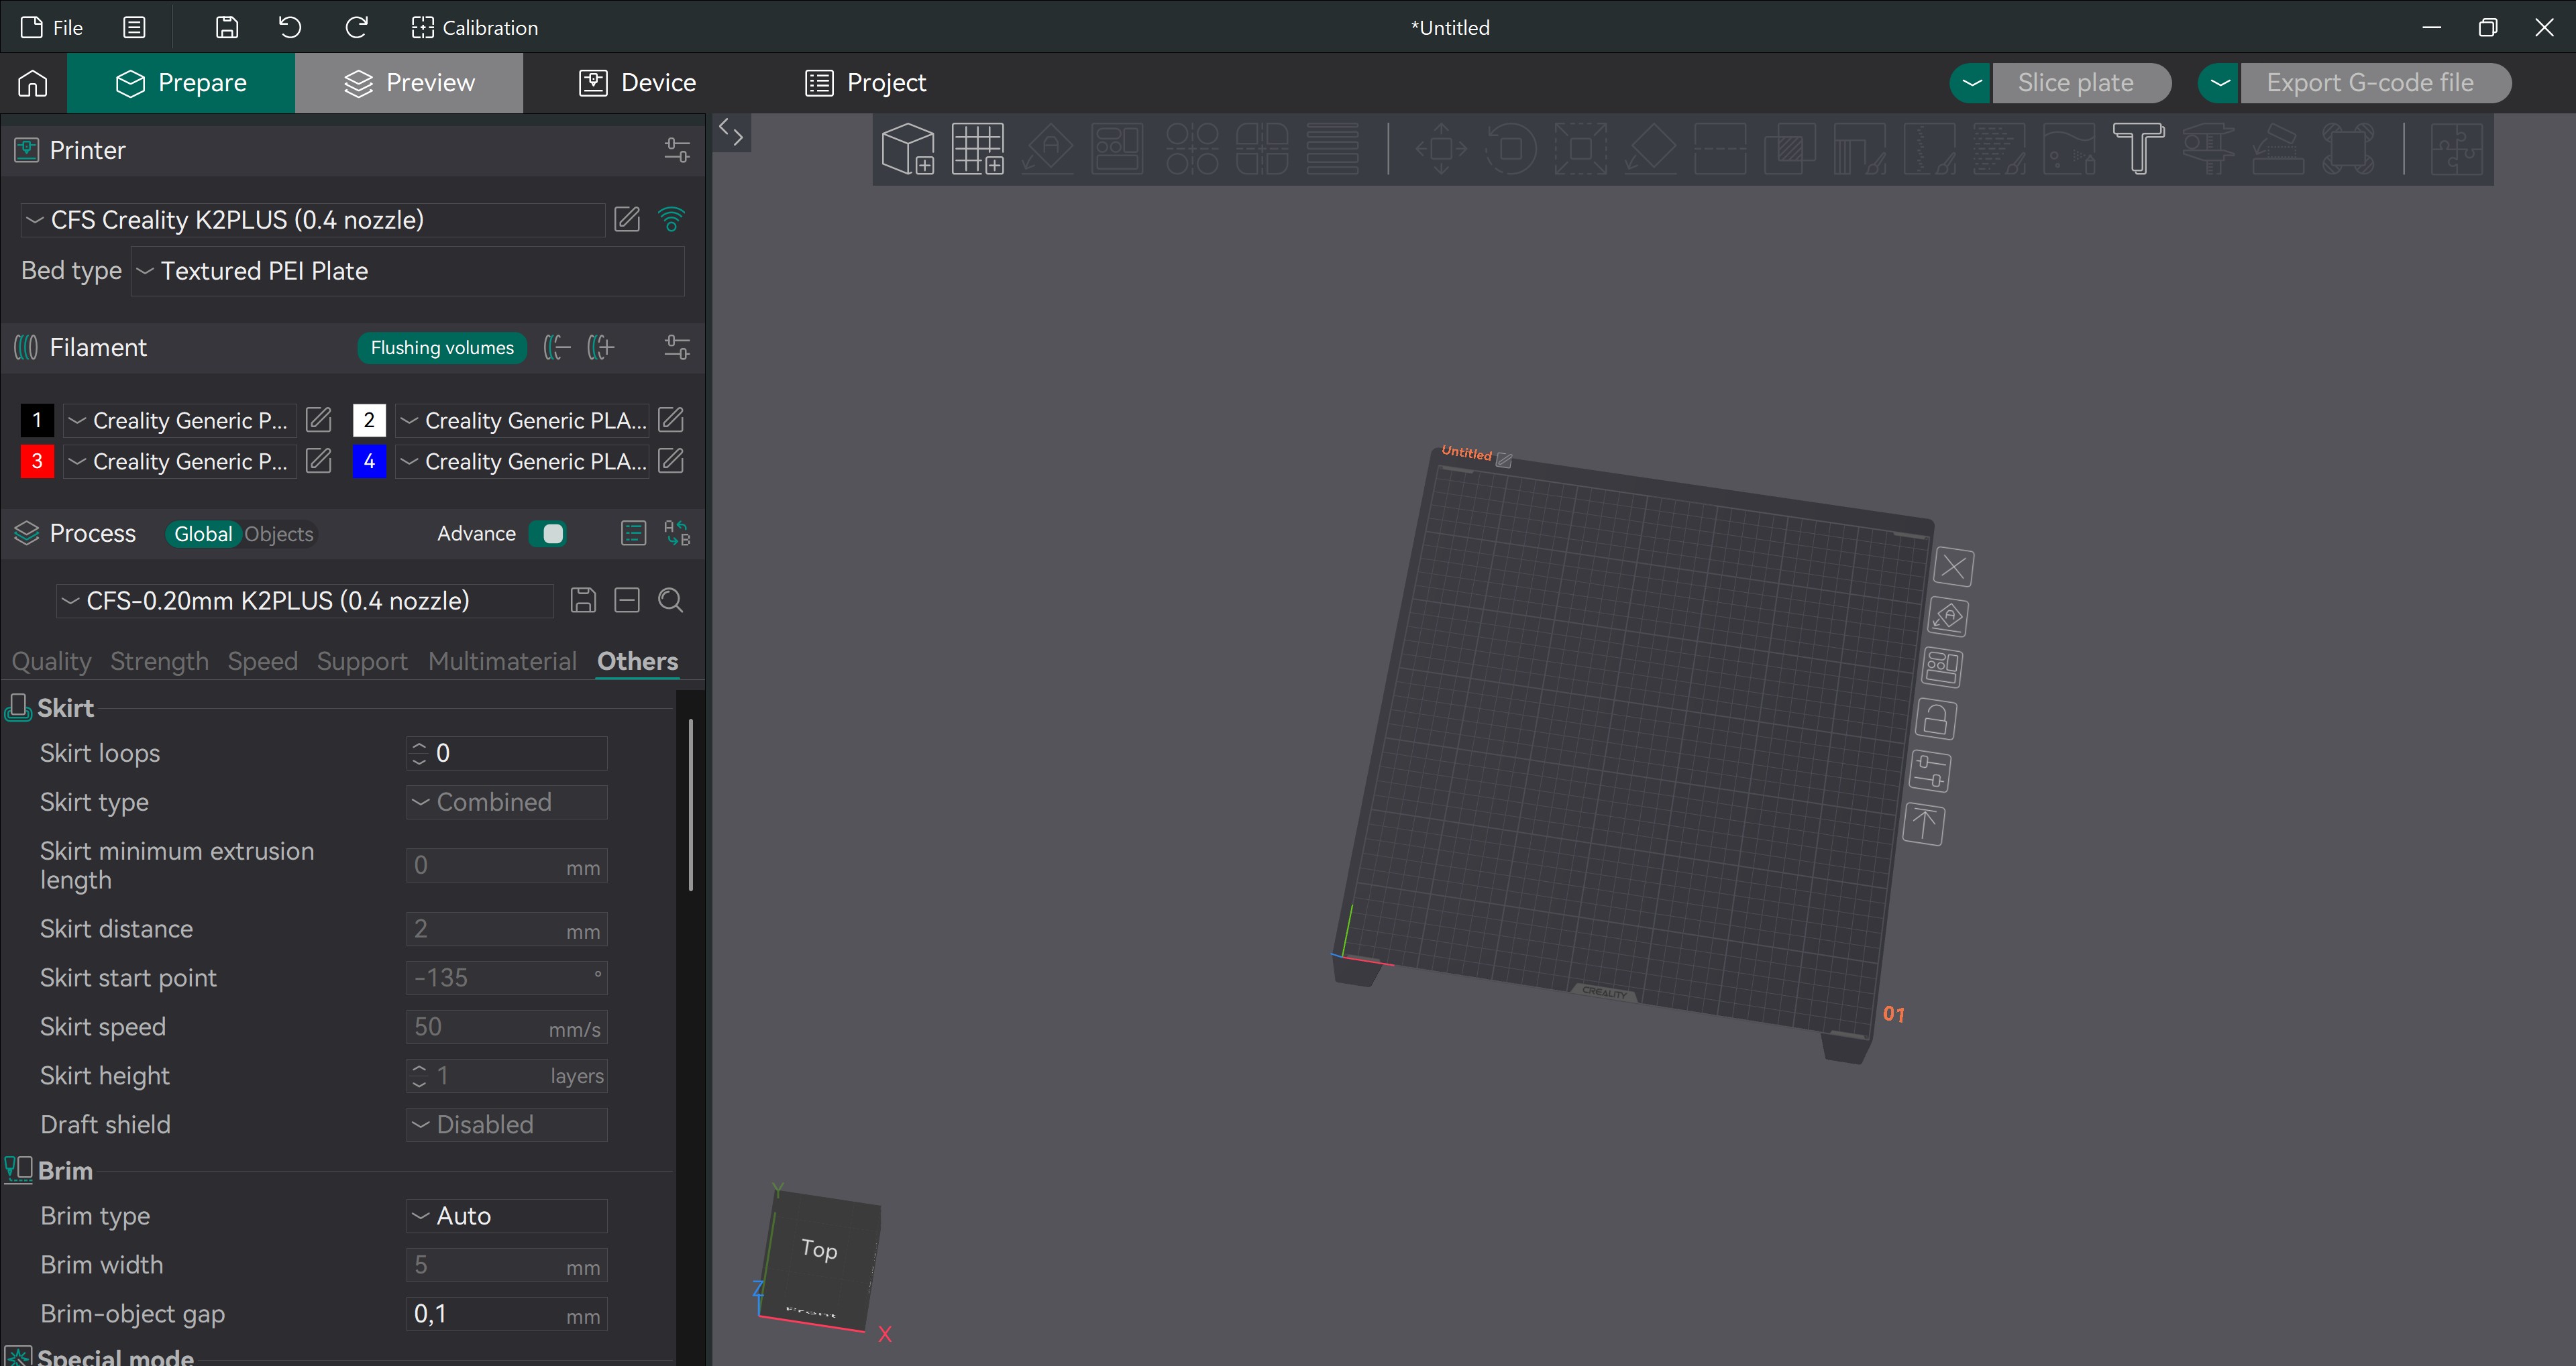The image size is (2576, 1366).
Task: Select the Move tool
Action: tap(1441, 149)
